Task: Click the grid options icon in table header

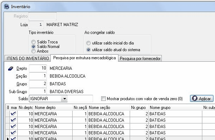Action: click(x=8, y=107)
